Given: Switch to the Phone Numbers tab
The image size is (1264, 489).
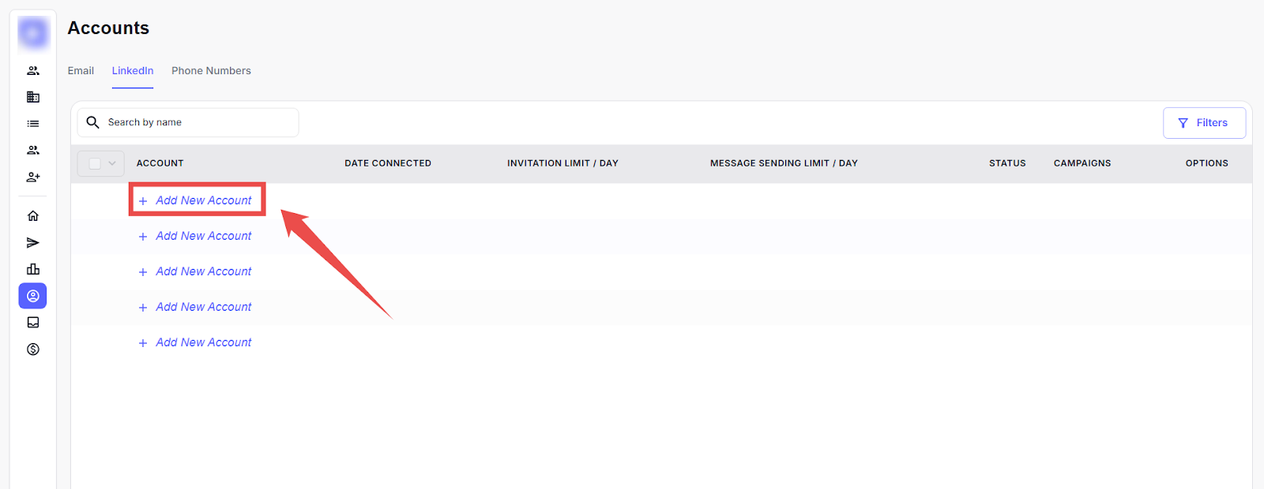Looking at the screenshot, I should pyautogui.click(x=211, y=71).
